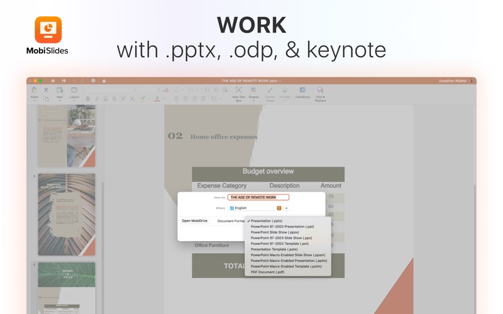Click the Save As filename field
This screenshot has width=503, height=314.
[258, 197]
